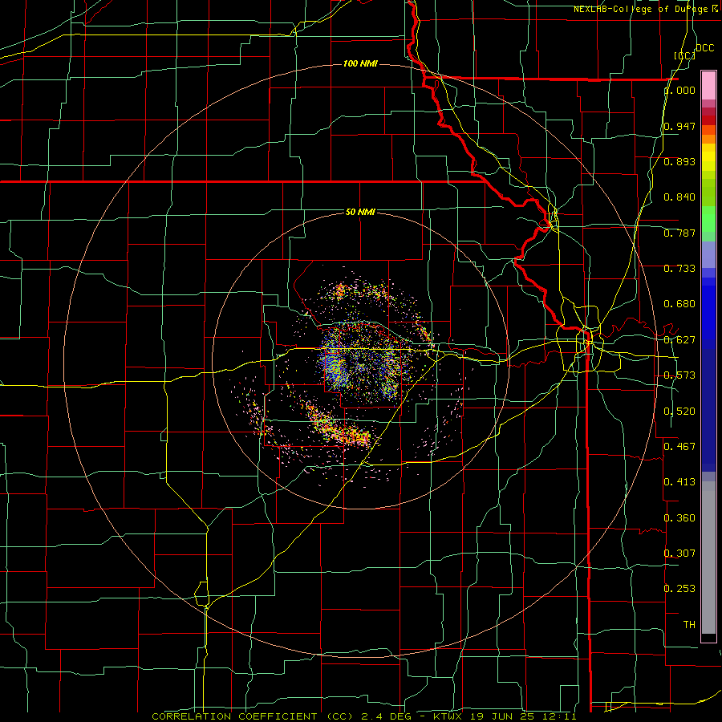Pick the pink segment topping the color bar
722x722 pixels.
[x=708, y=86]
